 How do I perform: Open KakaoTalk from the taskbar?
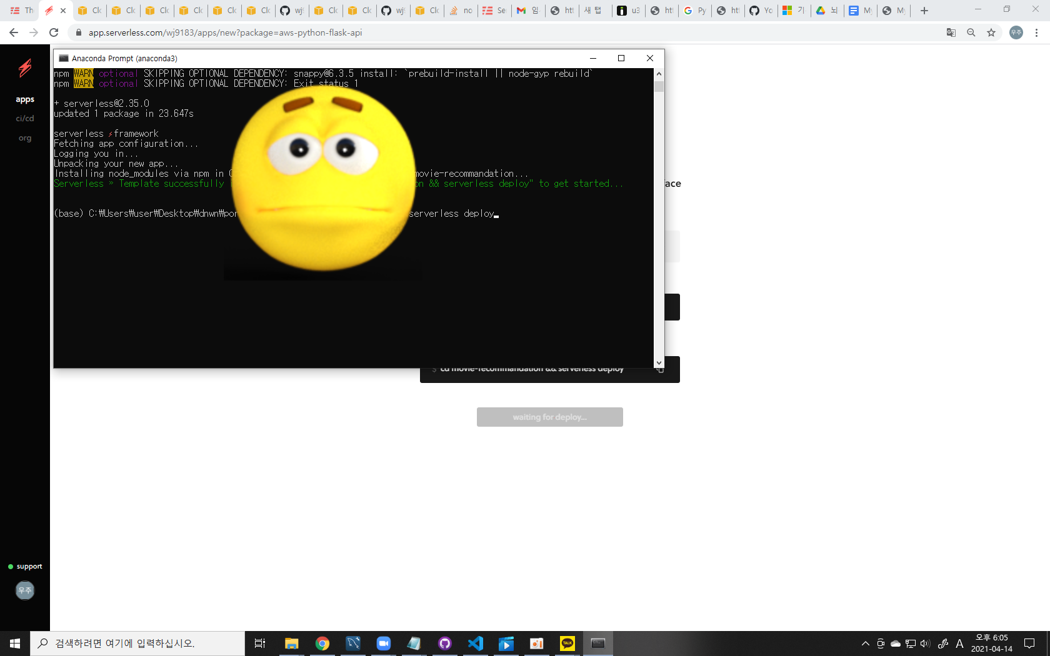pos(567,644)
